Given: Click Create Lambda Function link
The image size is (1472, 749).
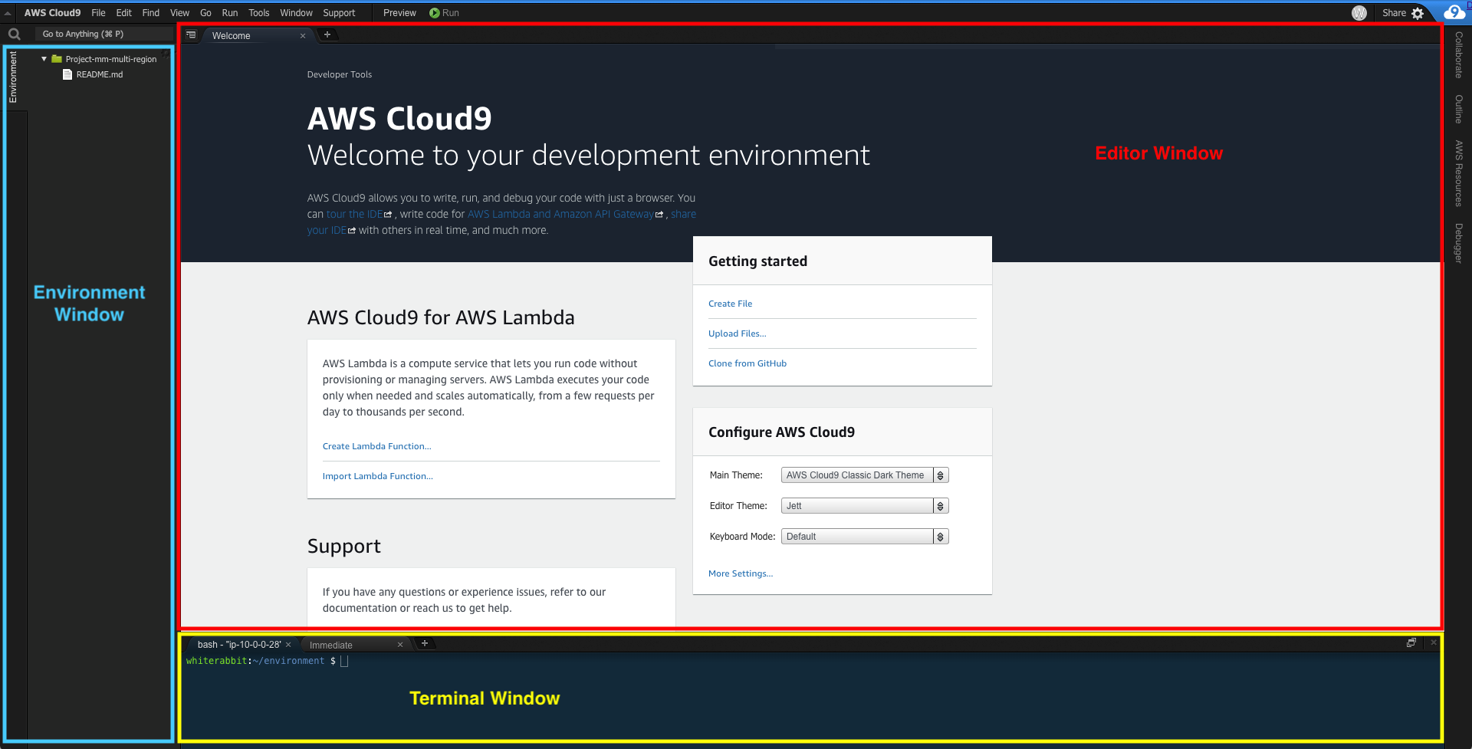Looking at the screenshot, I should click(x=376, y=446).
